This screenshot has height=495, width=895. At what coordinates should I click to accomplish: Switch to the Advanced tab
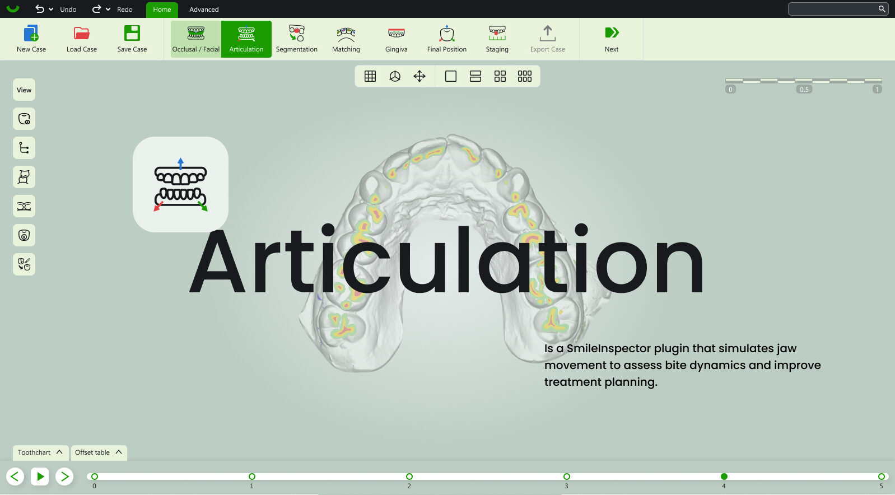coord(204,10)
